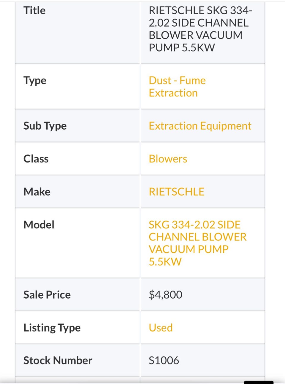Click the Type row label
This screenshot has width=285, height=384.
tap(35, 81)
